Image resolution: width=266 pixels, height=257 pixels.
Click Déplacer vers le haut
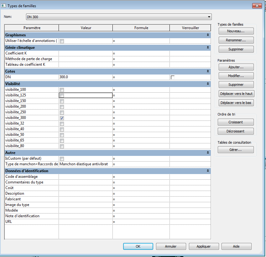tap(236, 94)
